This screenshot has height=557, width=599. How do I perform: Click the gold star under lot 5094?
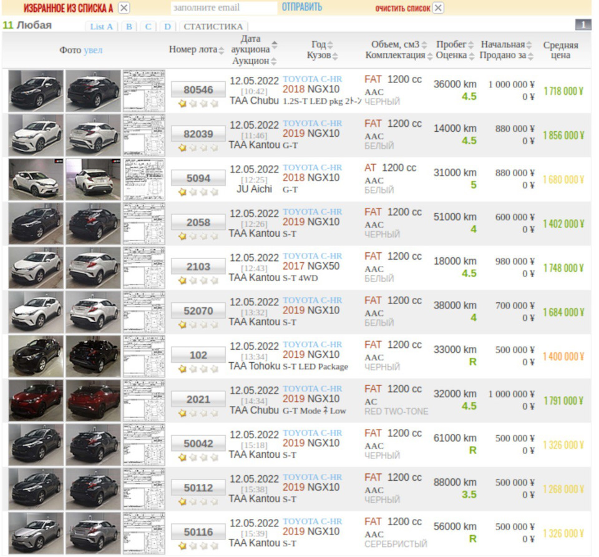pos(183,192)
